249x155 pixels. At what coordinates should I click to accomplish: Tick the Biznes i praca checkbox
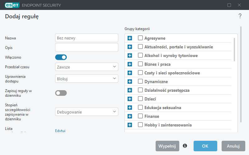coord(140,64)
